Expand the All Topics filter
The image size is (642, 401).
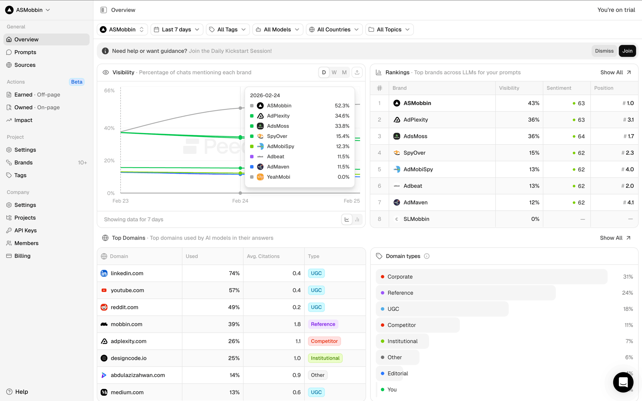click(390, 29)
